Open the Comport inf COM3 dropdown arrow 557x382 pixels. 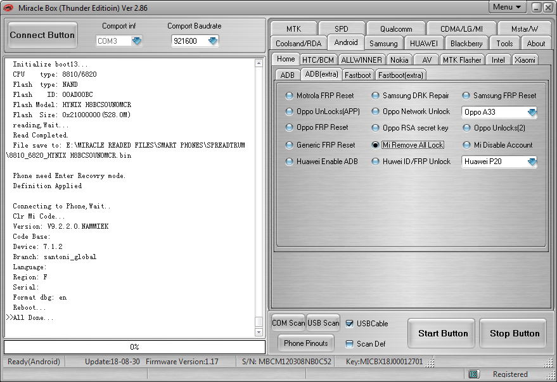point(137,41)
